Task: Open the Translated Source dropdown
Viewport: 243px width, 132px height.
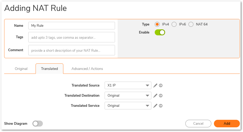Action: (x=128, y=85)
